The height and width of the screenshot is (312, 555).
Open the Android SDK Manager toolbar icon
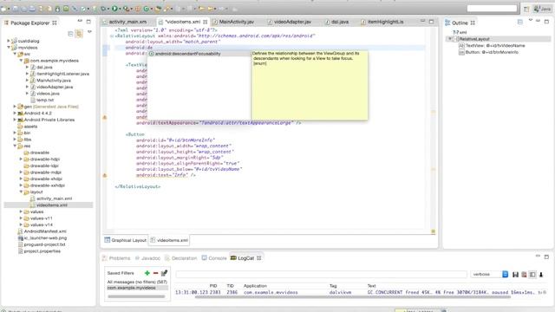click(x=58, y=9)
